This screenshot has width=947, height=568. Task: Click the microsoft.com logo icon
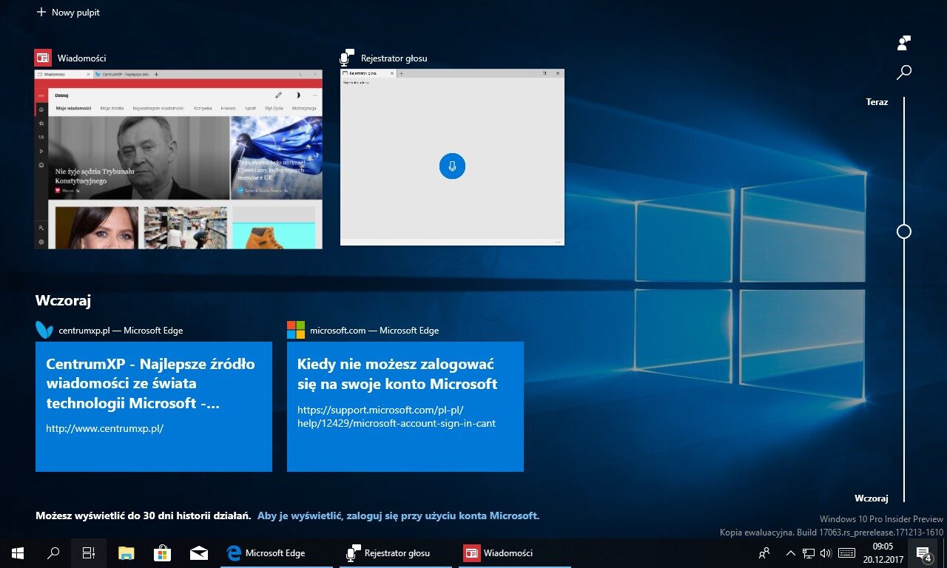pyautogui.click(x=296, y=330)
